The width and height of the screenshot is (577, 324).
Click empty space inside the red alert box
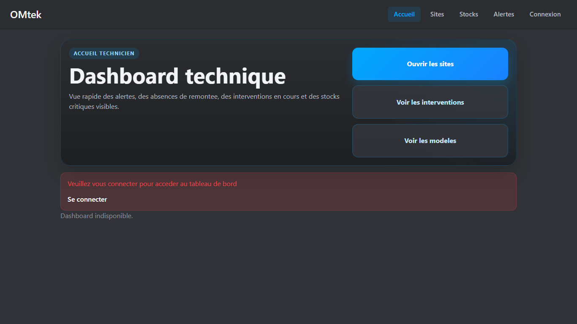coord(338,196)
